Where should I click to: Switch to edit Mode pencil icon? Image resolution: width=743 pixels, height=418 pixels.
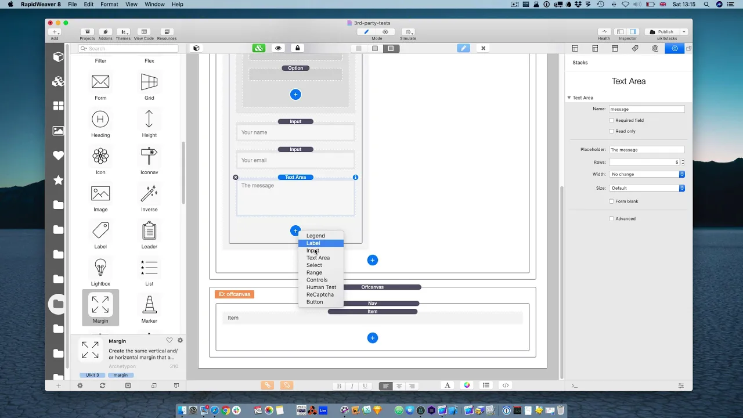tap(366, 32)
